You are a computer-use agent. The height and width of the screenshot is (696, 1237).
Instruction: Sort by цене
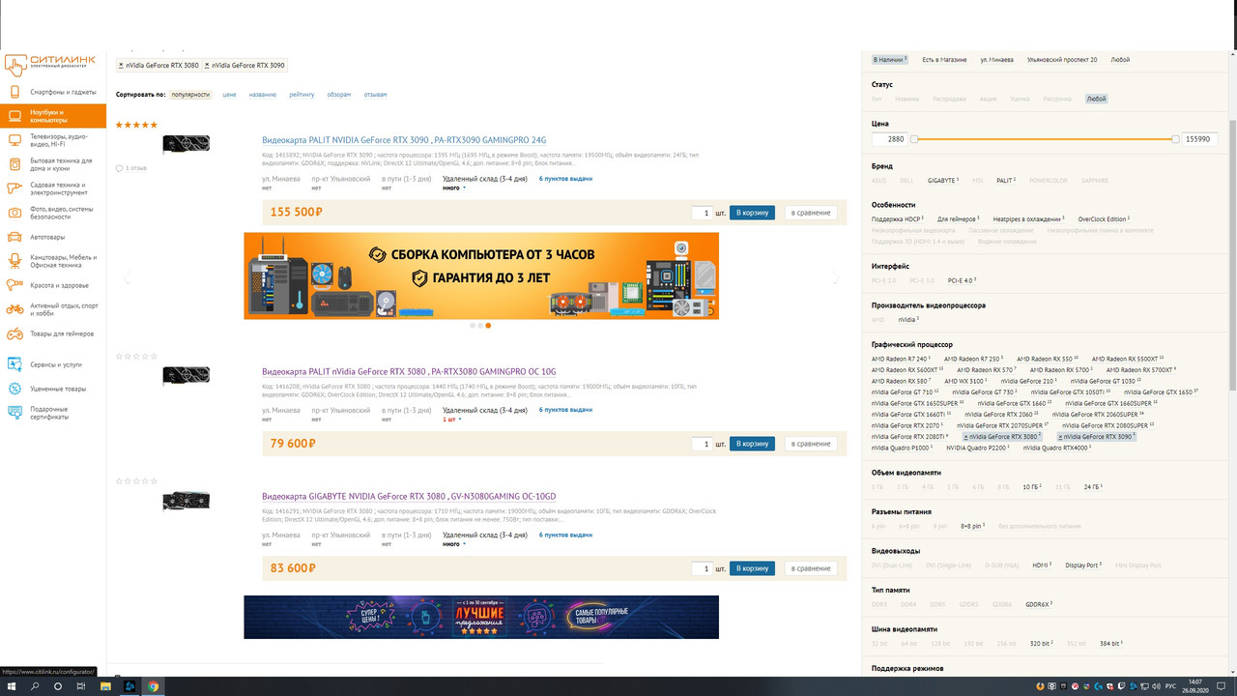[x=229, y=95]
